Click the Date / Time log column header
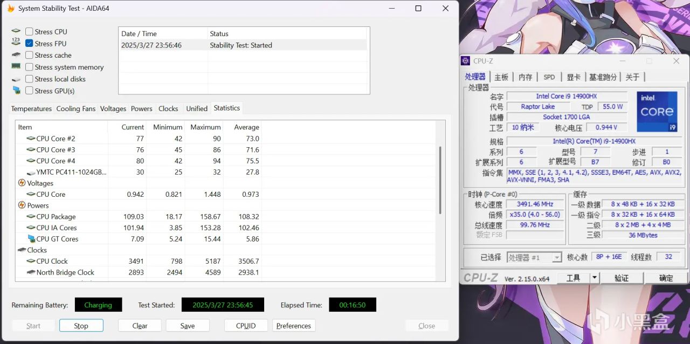Screen dimensions: 690x344 (163, 33)
